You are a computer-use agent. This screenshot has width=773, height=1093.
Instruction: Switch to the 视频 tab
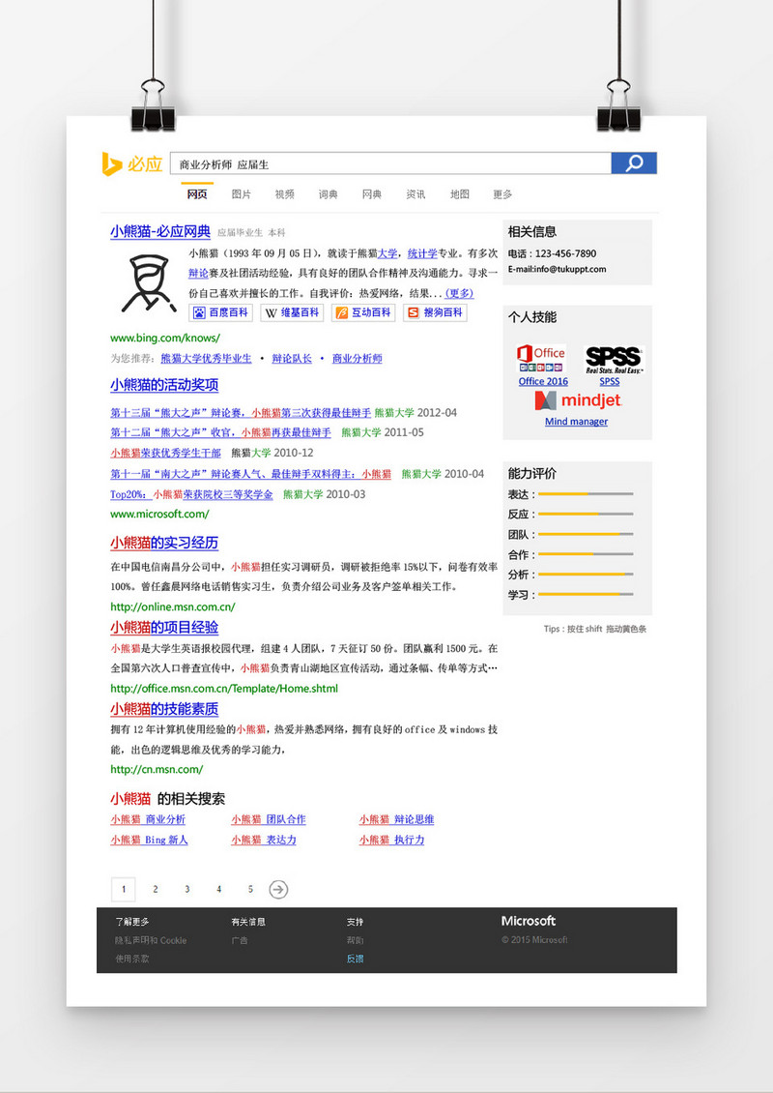(284, 194)
